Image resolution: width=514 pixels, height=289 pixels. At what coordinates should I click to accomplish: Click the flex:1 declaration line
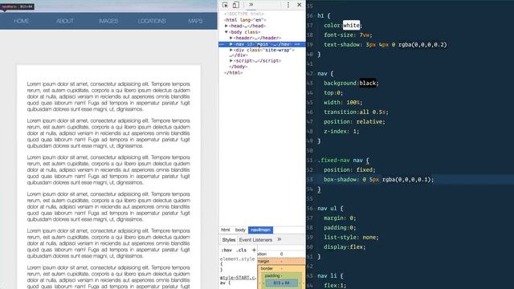tap(335, 286)
